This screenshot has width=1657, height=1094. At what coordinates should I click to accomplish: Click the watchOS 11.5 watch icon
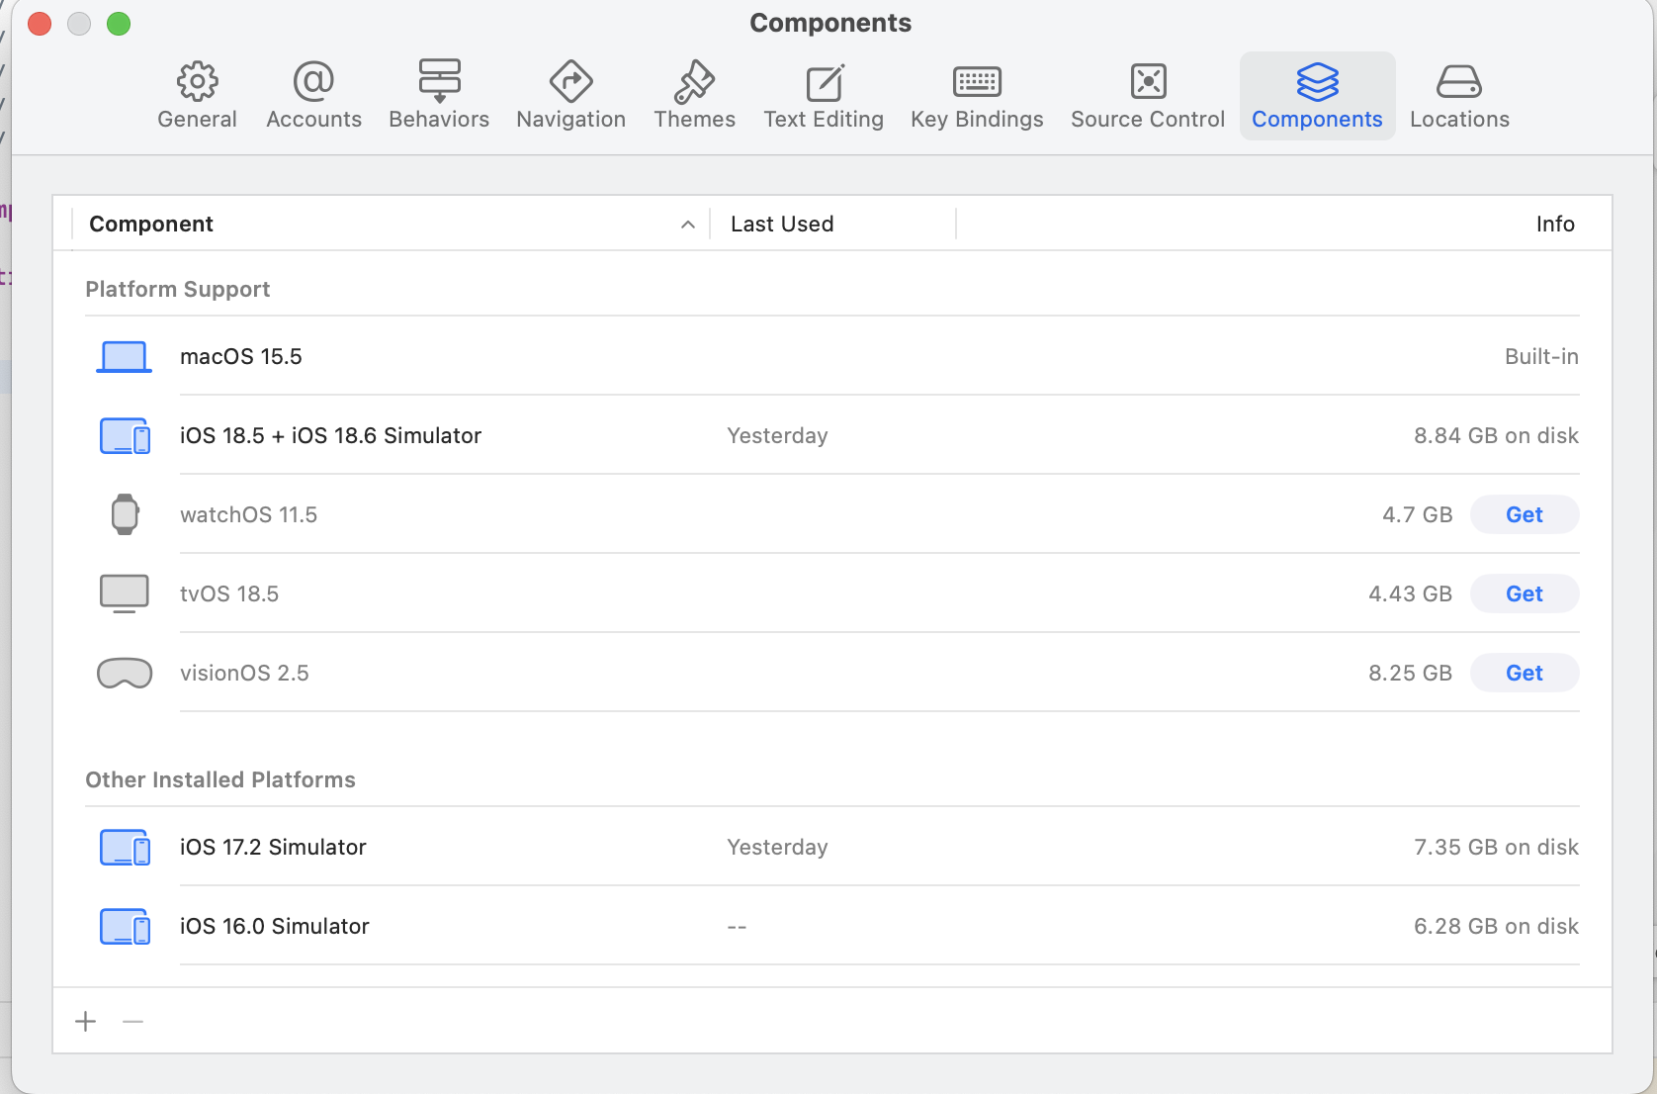point(125,514)
